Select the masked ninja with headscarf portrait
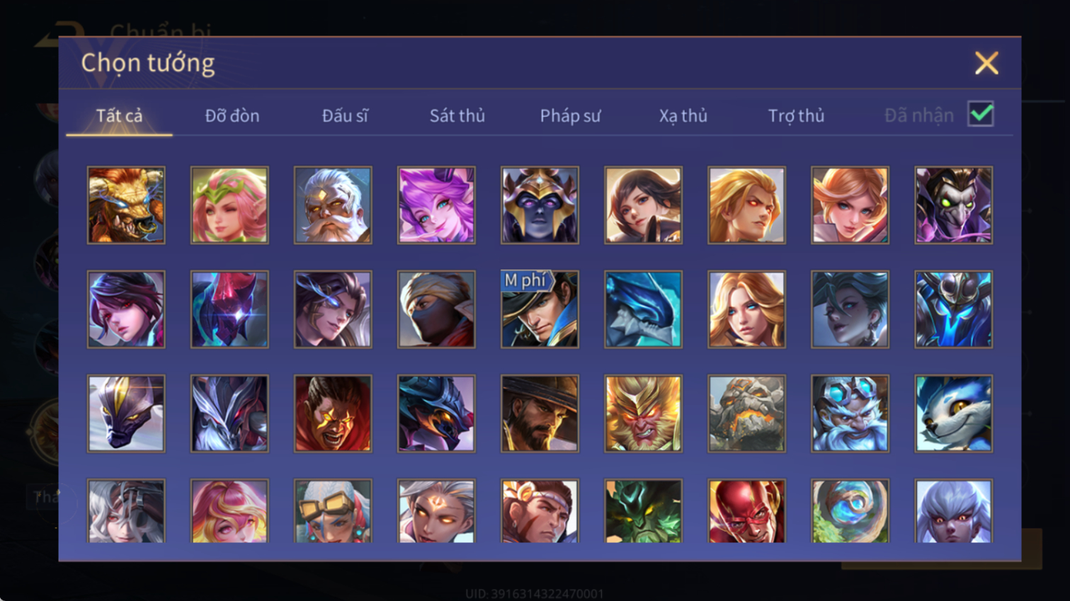 tap(436, 309)
